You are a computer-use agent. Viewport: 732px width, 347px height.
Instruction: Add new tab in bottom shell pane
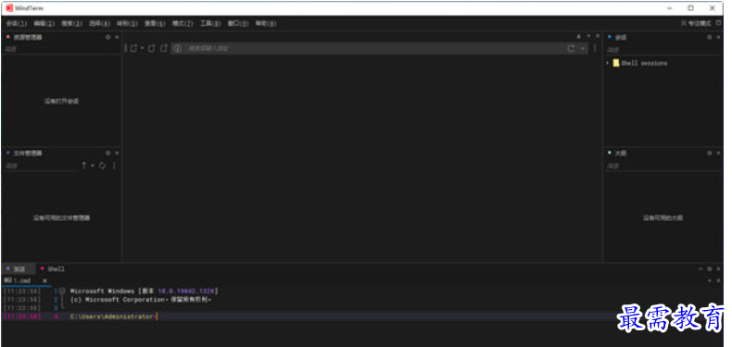tap(710, 280)
